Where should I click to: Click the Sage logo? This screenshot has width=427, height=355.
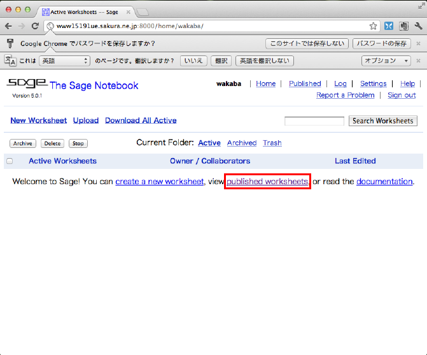pos(27,84)
